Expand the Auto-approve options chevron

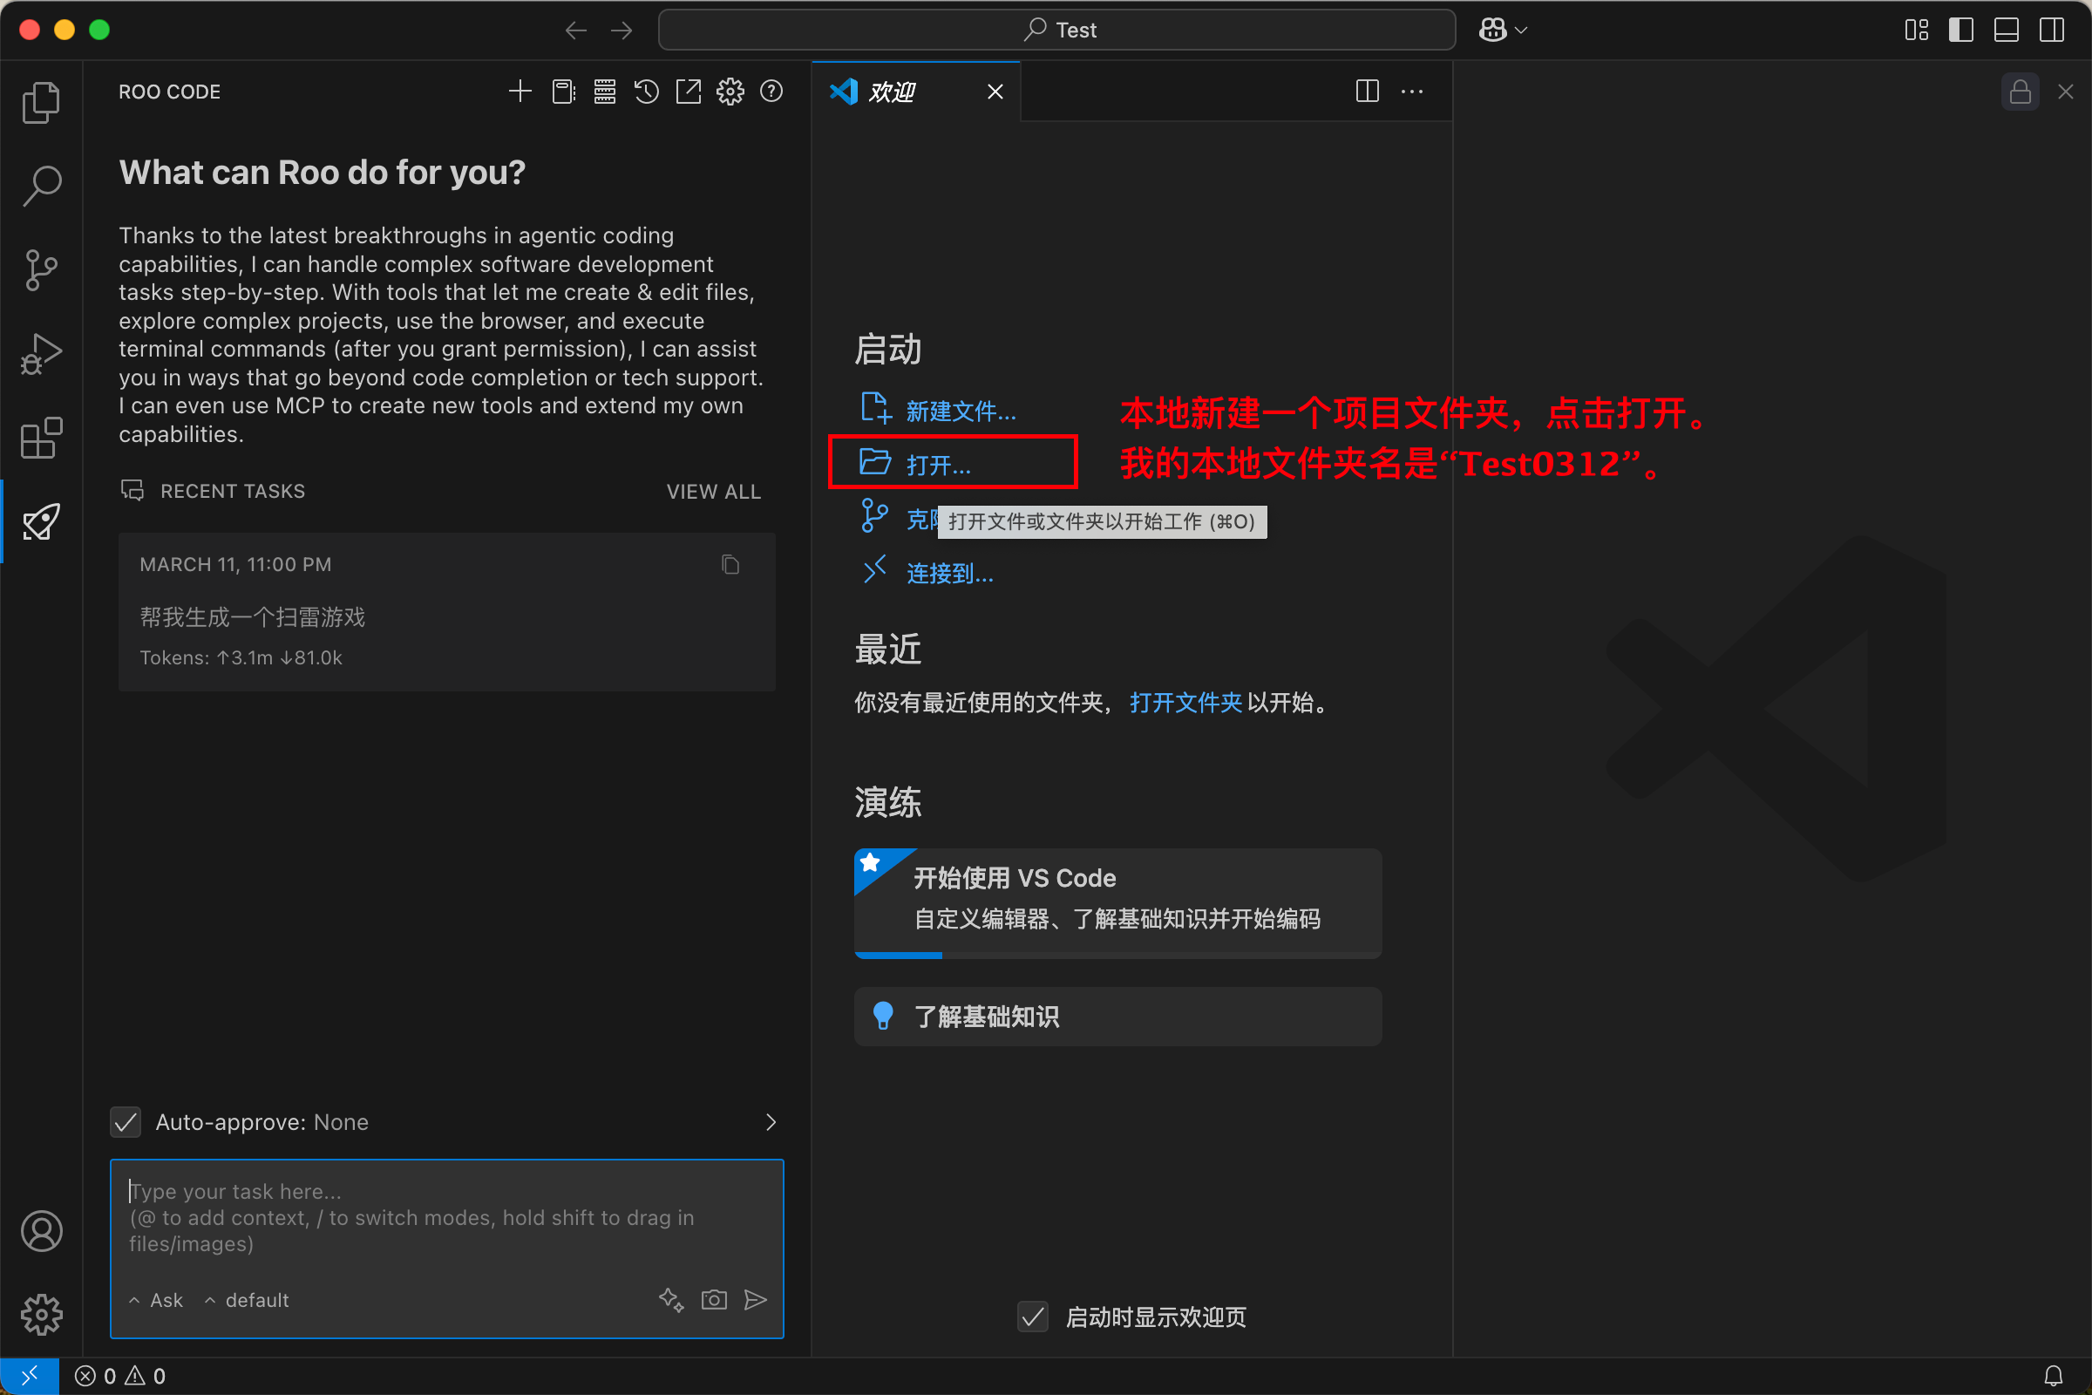(771, 1122)
